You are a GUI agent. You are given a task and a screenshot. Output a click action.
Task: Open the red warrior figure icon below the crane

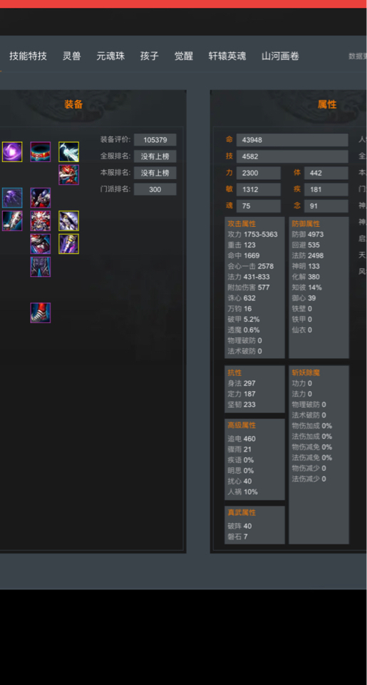pyautogui.click(x=69, y=175)
